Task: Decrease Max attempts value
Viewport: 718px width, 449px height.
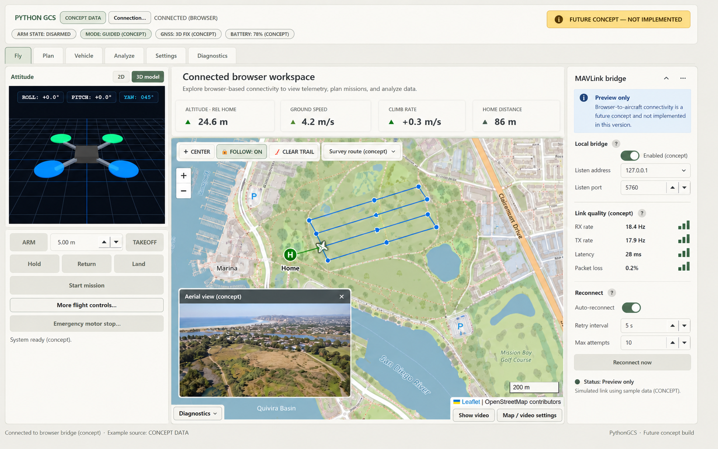Action: point(684,343)
